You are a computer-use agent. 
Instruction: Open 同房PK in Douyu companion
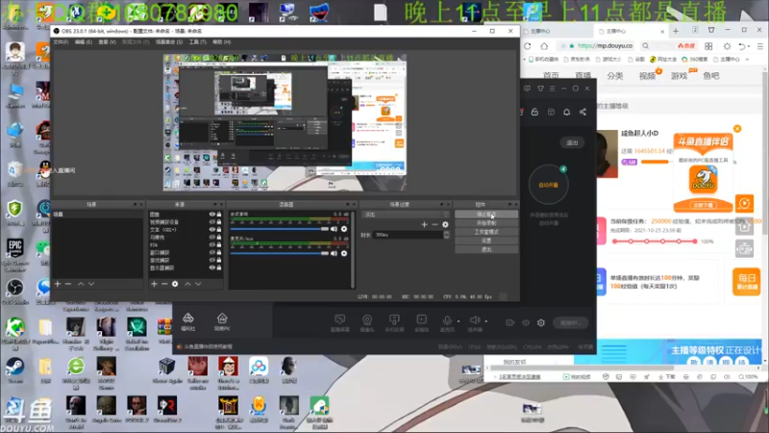[x=222, y=321]
